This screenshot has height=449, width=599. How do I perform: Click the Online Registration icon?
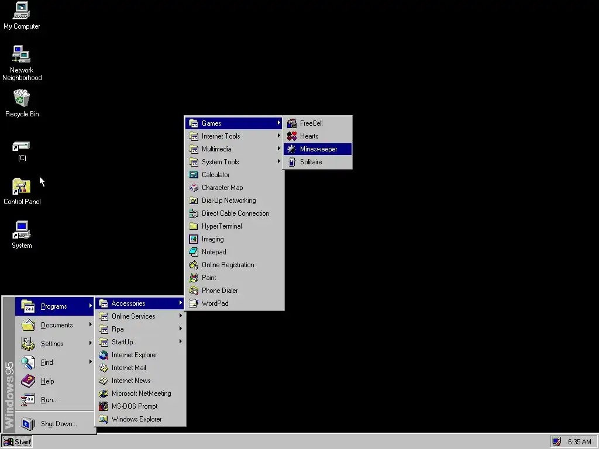tap(194, 265)
